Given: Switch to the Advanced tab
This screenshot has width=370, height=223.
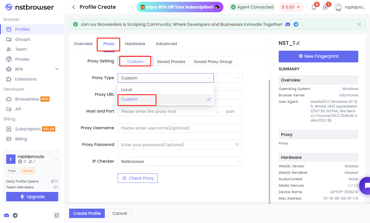Looking at the screenshot, I should (166, 44).
